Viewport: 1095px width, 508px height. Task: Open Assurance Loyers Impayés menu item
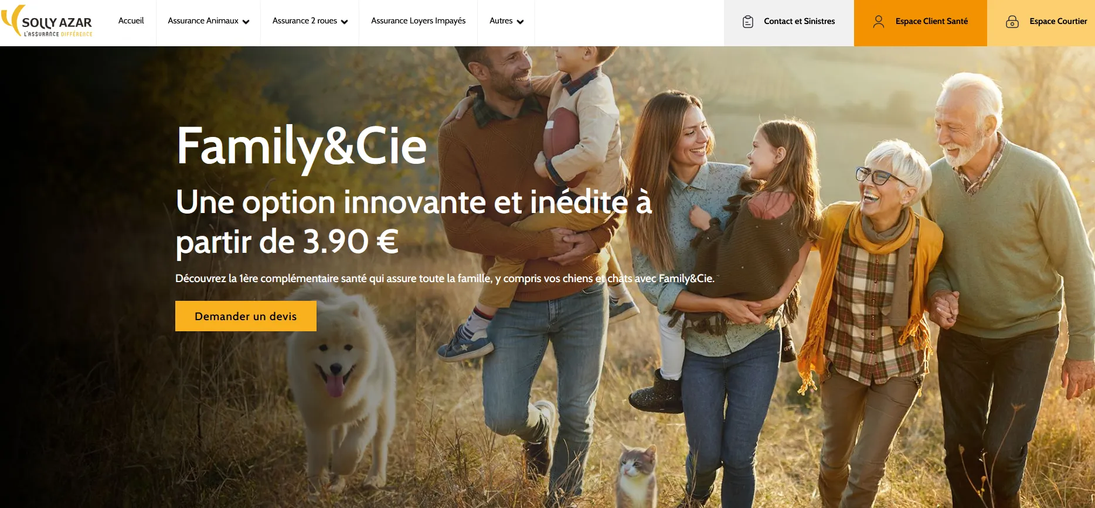418,20
